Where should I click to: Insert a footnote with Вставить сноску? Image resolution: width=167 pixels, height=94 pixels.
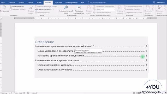31,10
